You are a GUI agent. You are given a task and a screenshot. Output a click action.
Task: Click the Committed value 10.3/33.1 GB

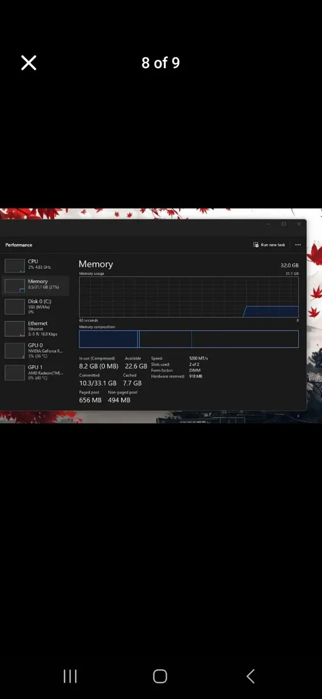point(98,383)
